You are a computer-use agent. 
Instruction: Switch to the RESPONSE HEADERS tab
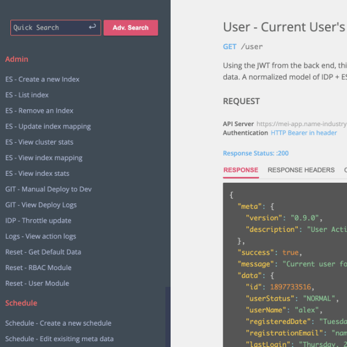pyautogui.click(x=301, y=170)
